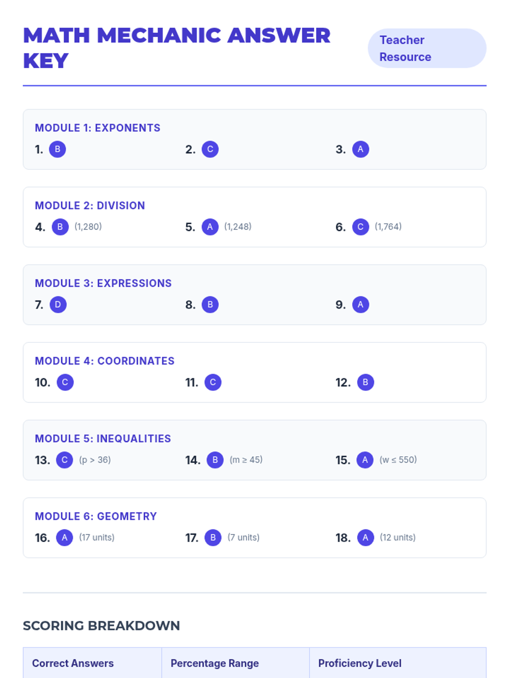Click the Module 1: Exponents heading
This screenshot has height=678, width=509.
tap(98, 128)
